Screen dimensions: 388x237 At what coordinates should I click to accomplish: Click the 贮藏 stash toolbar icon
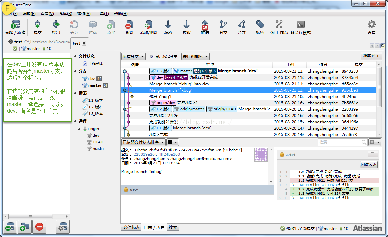[x=93, y=25]
